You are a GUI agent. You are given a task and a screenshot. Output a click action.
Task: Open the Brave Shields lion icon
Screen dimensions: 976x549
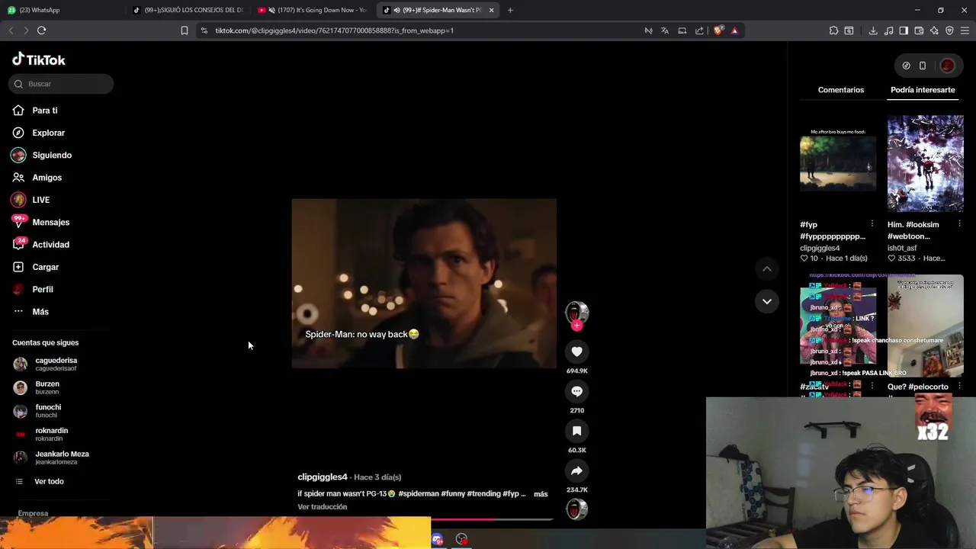(718, 30)
